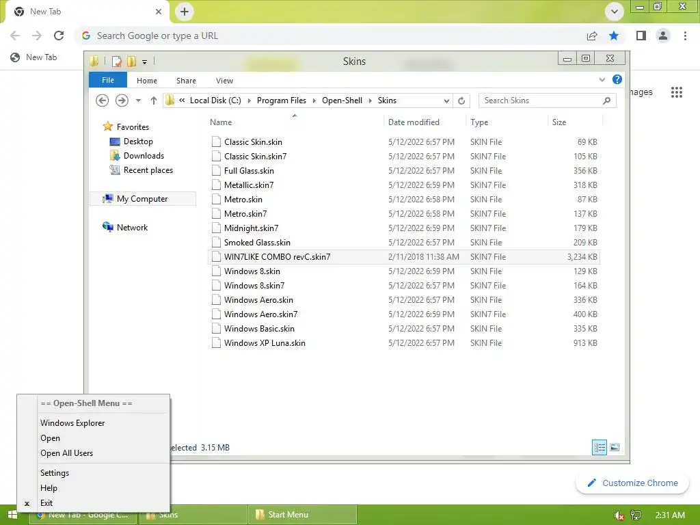700x525 pixels.
Task: Refresh the Skins folder view
Action: 461,100
